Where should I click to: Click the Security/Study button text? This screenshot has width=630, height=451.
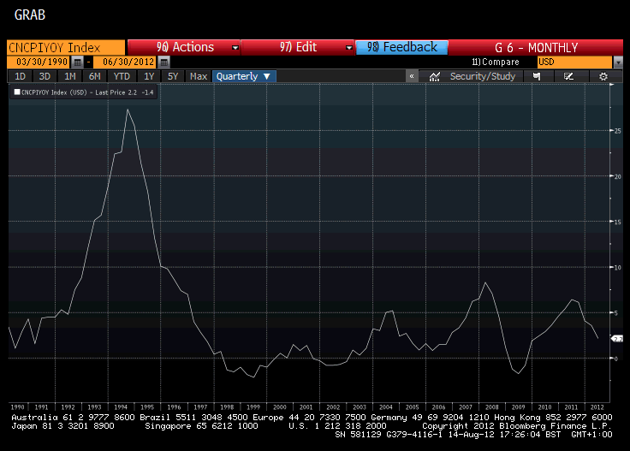pyautogui.click(x=482, y=76)
